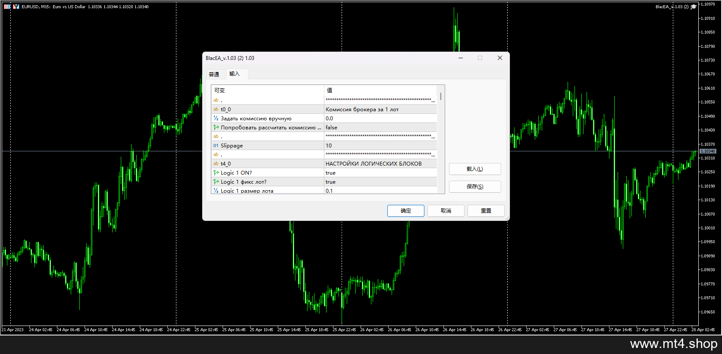The image size is (722, 354).
Task: Click the 27 Apr 10:45 time axis label
Action: click(593, 330)
